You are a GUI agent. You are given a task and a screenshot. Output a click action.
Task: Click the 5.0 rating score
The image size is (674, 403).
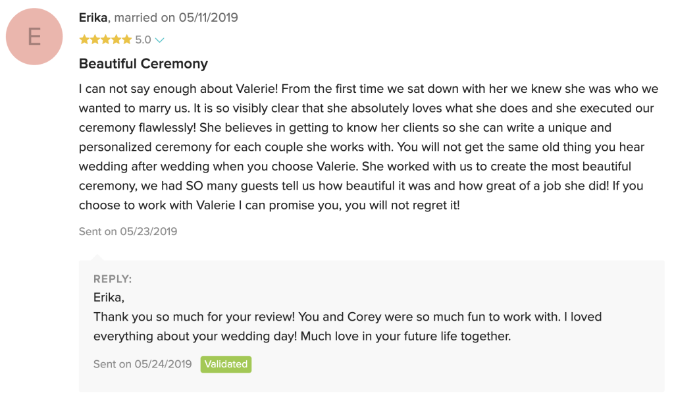(143, 40)
